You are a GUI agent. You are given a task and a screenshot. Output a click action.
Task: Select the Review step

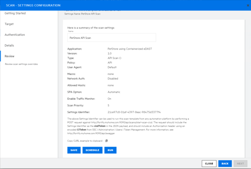10,56
